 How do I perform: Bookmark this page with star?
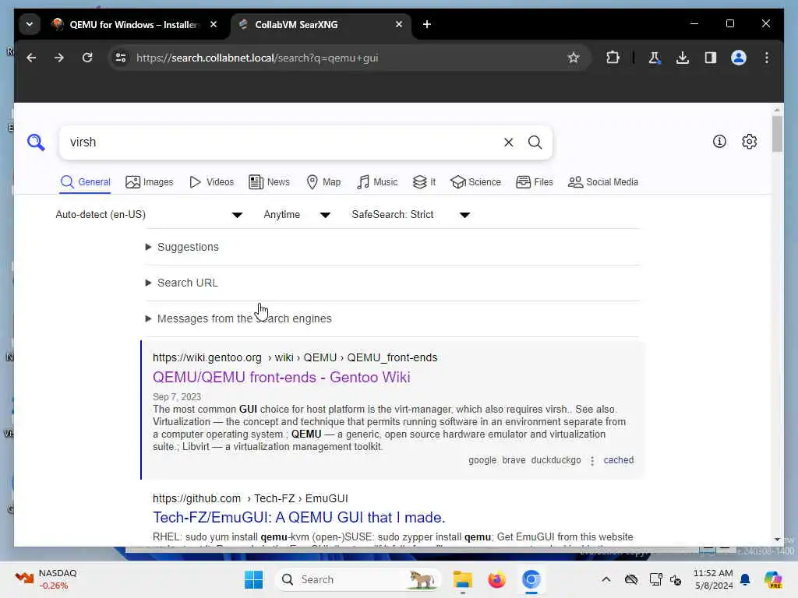[574, 58]
